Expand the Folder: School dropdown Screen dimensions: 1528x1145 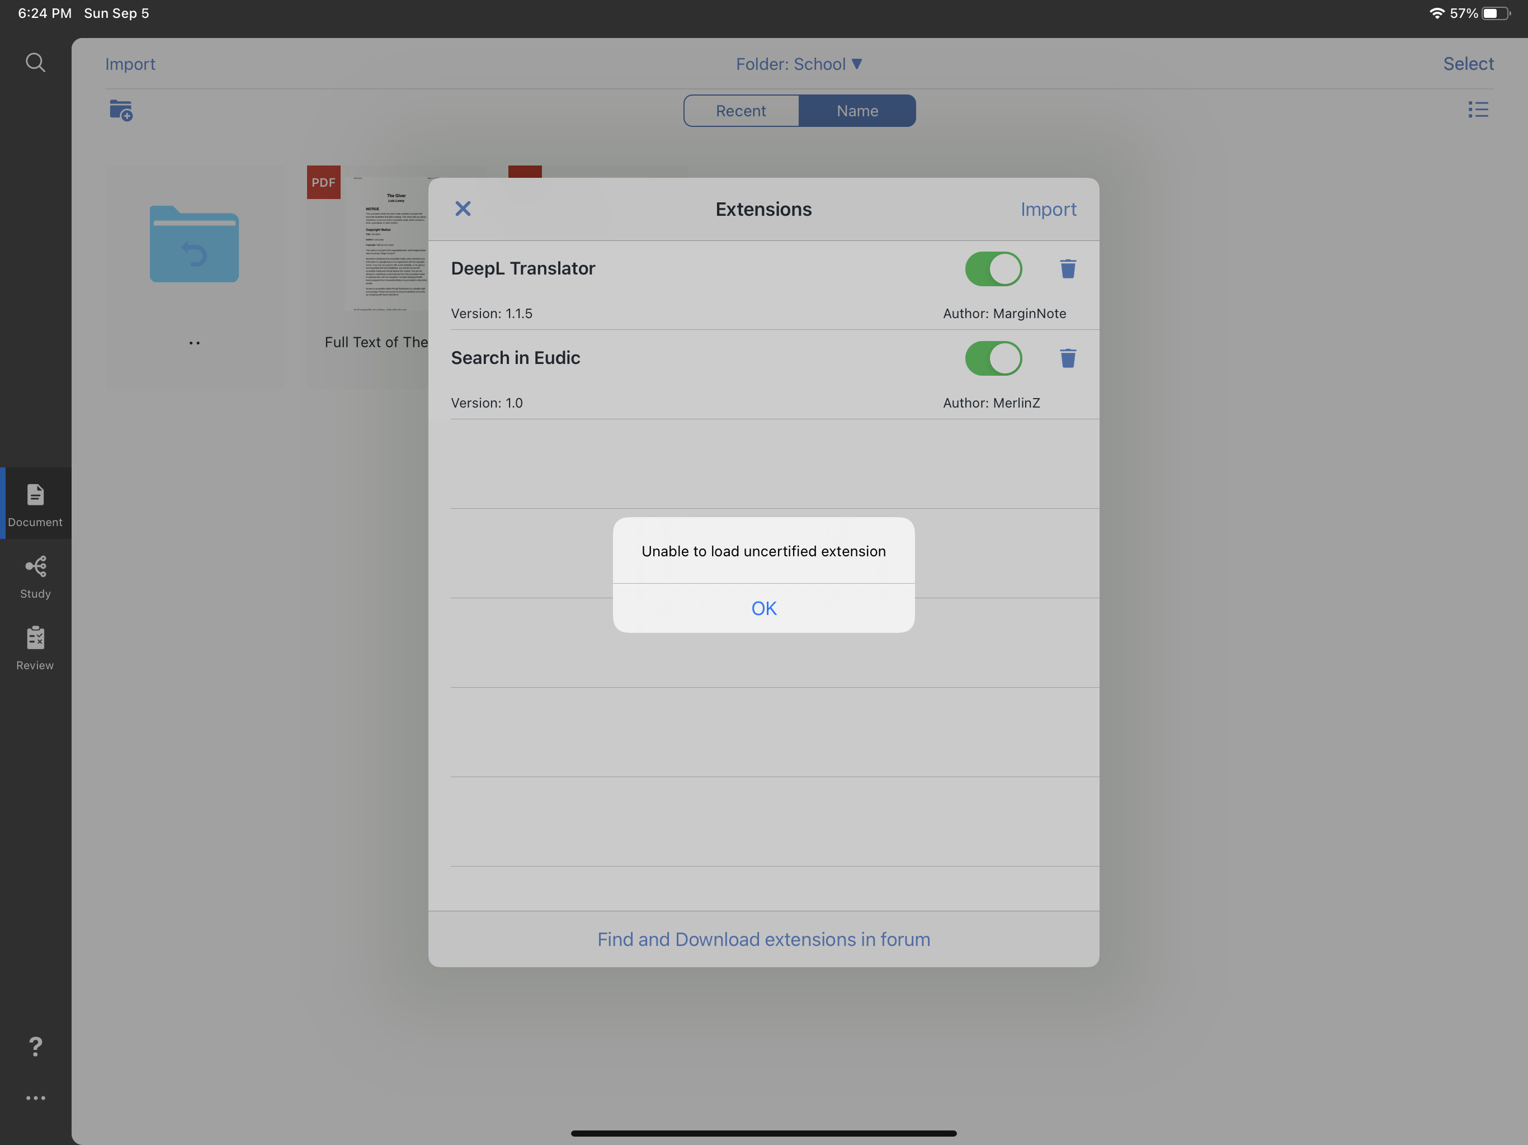799,64
